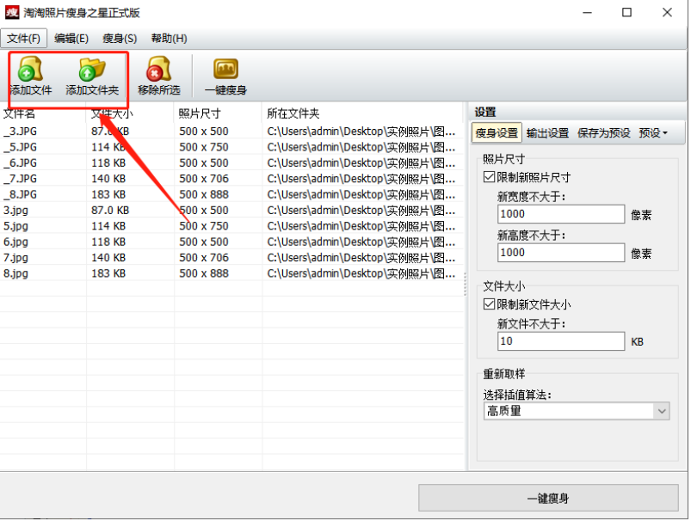
Task: Open the 帮助(H) menu
Action: click(169, 39)
